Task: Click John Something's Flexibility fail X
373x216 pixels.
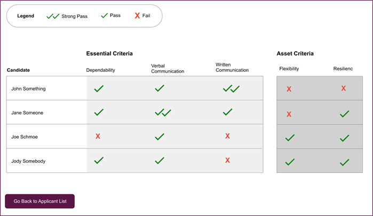Action: [x=289, y=89]
